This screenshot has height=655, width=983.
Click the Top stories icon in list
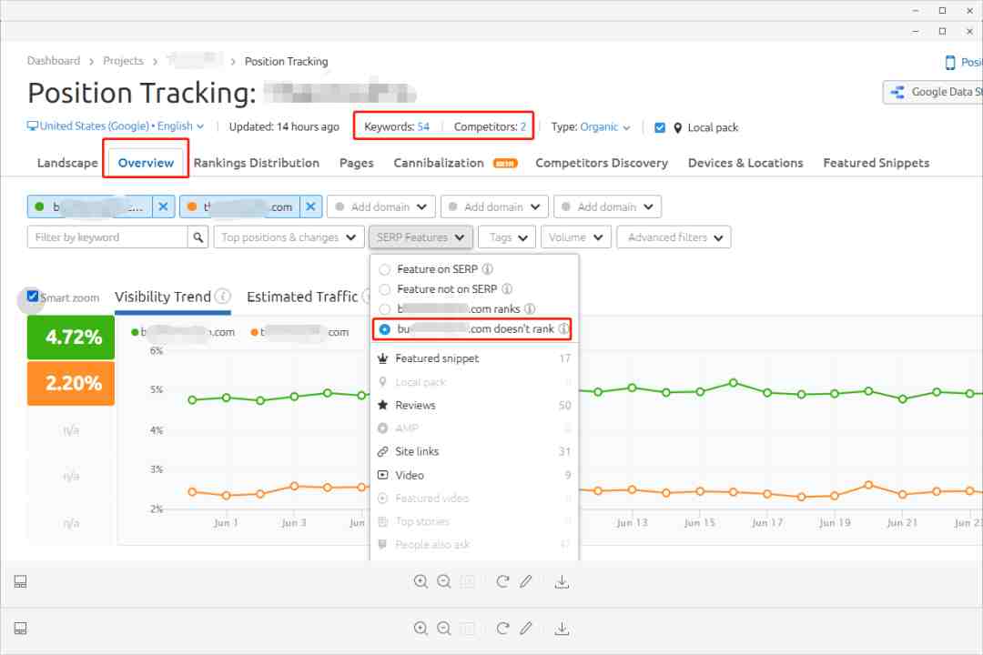click(383, 521)
